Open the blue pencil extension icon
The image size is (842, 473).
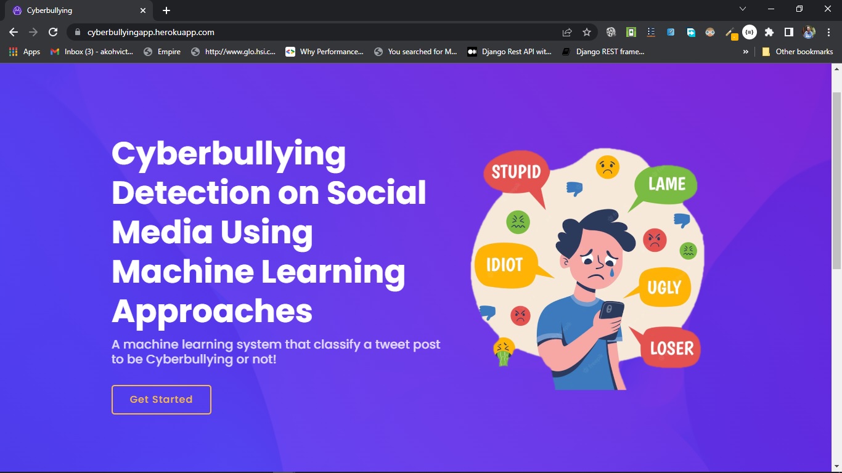[671, 32]
